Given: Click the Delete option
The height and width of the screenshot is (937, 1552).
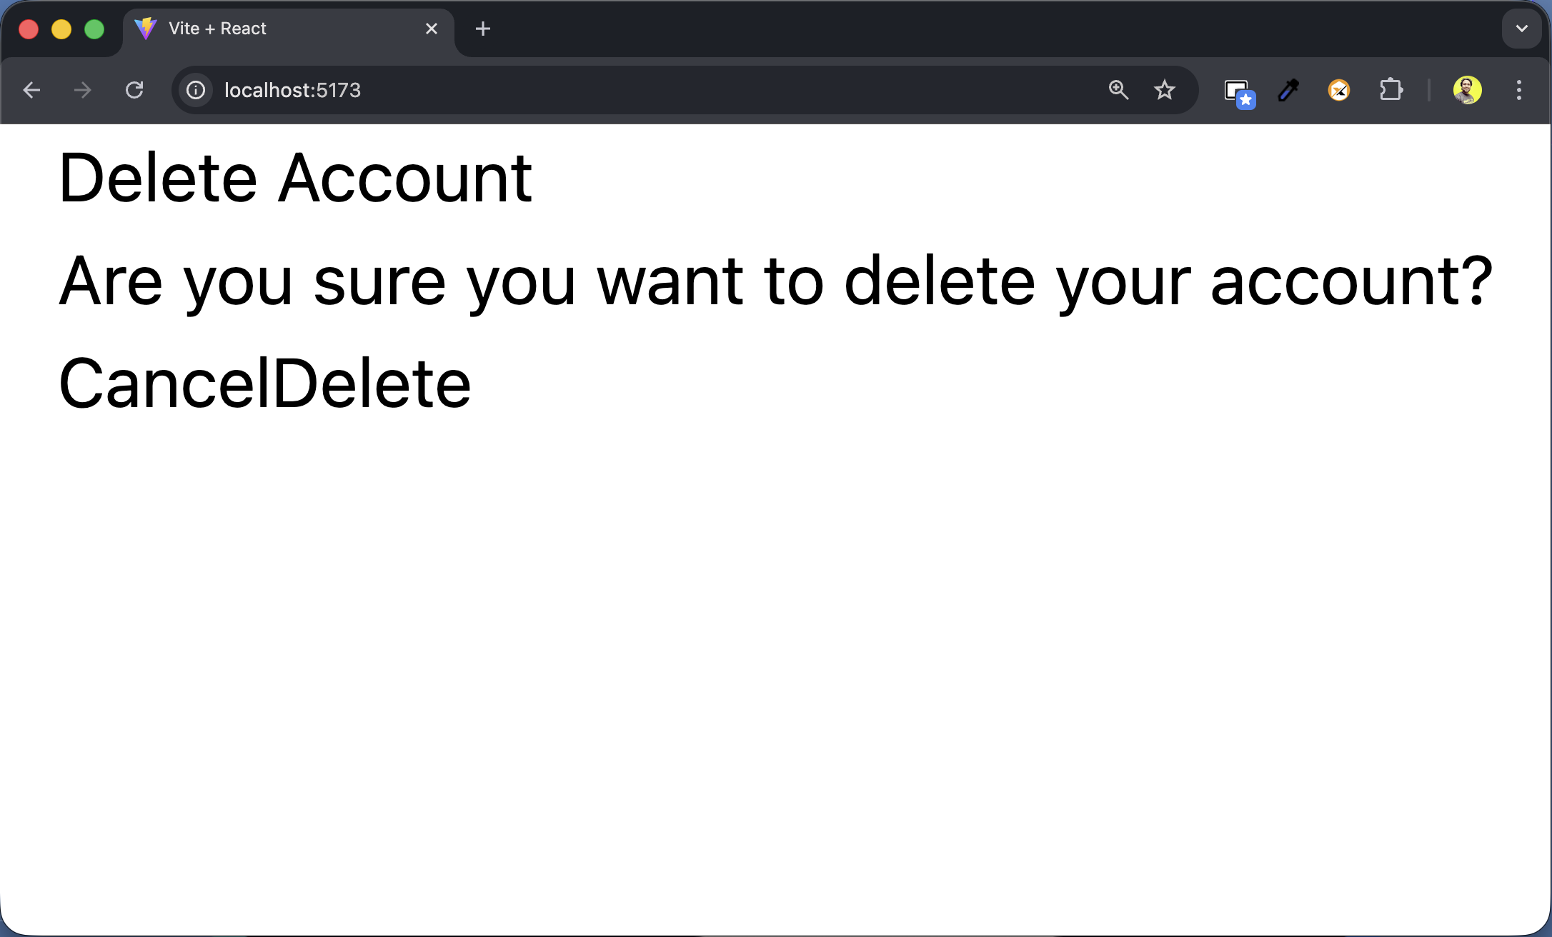Looking at the screenshot, I should pyautogui.click(x=372, y=384).
